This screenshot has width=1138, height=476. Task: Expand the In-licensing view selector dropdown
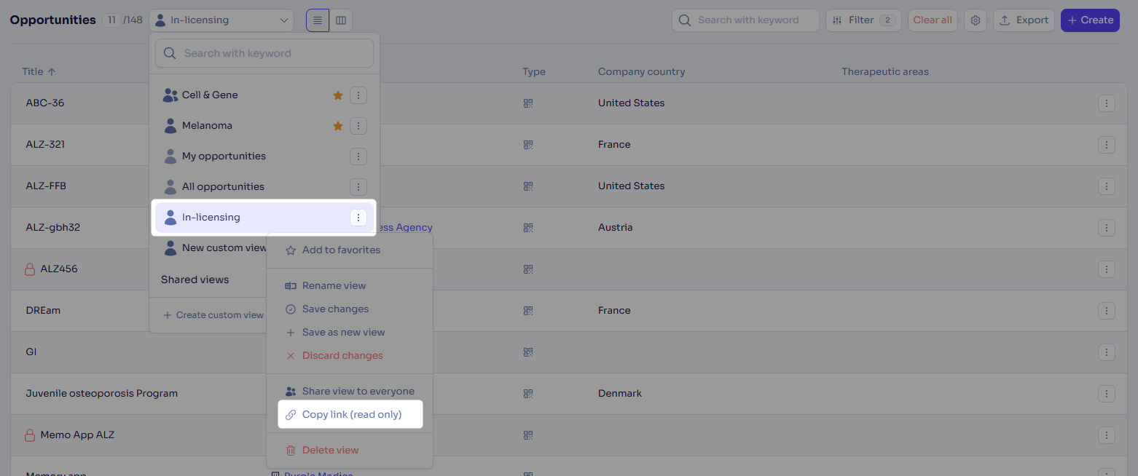(221, 20)
